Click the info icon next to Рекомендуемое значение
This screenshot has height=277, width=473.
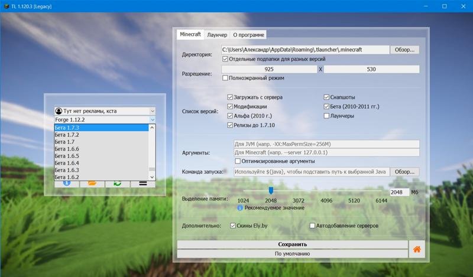[x=240, y=208]
